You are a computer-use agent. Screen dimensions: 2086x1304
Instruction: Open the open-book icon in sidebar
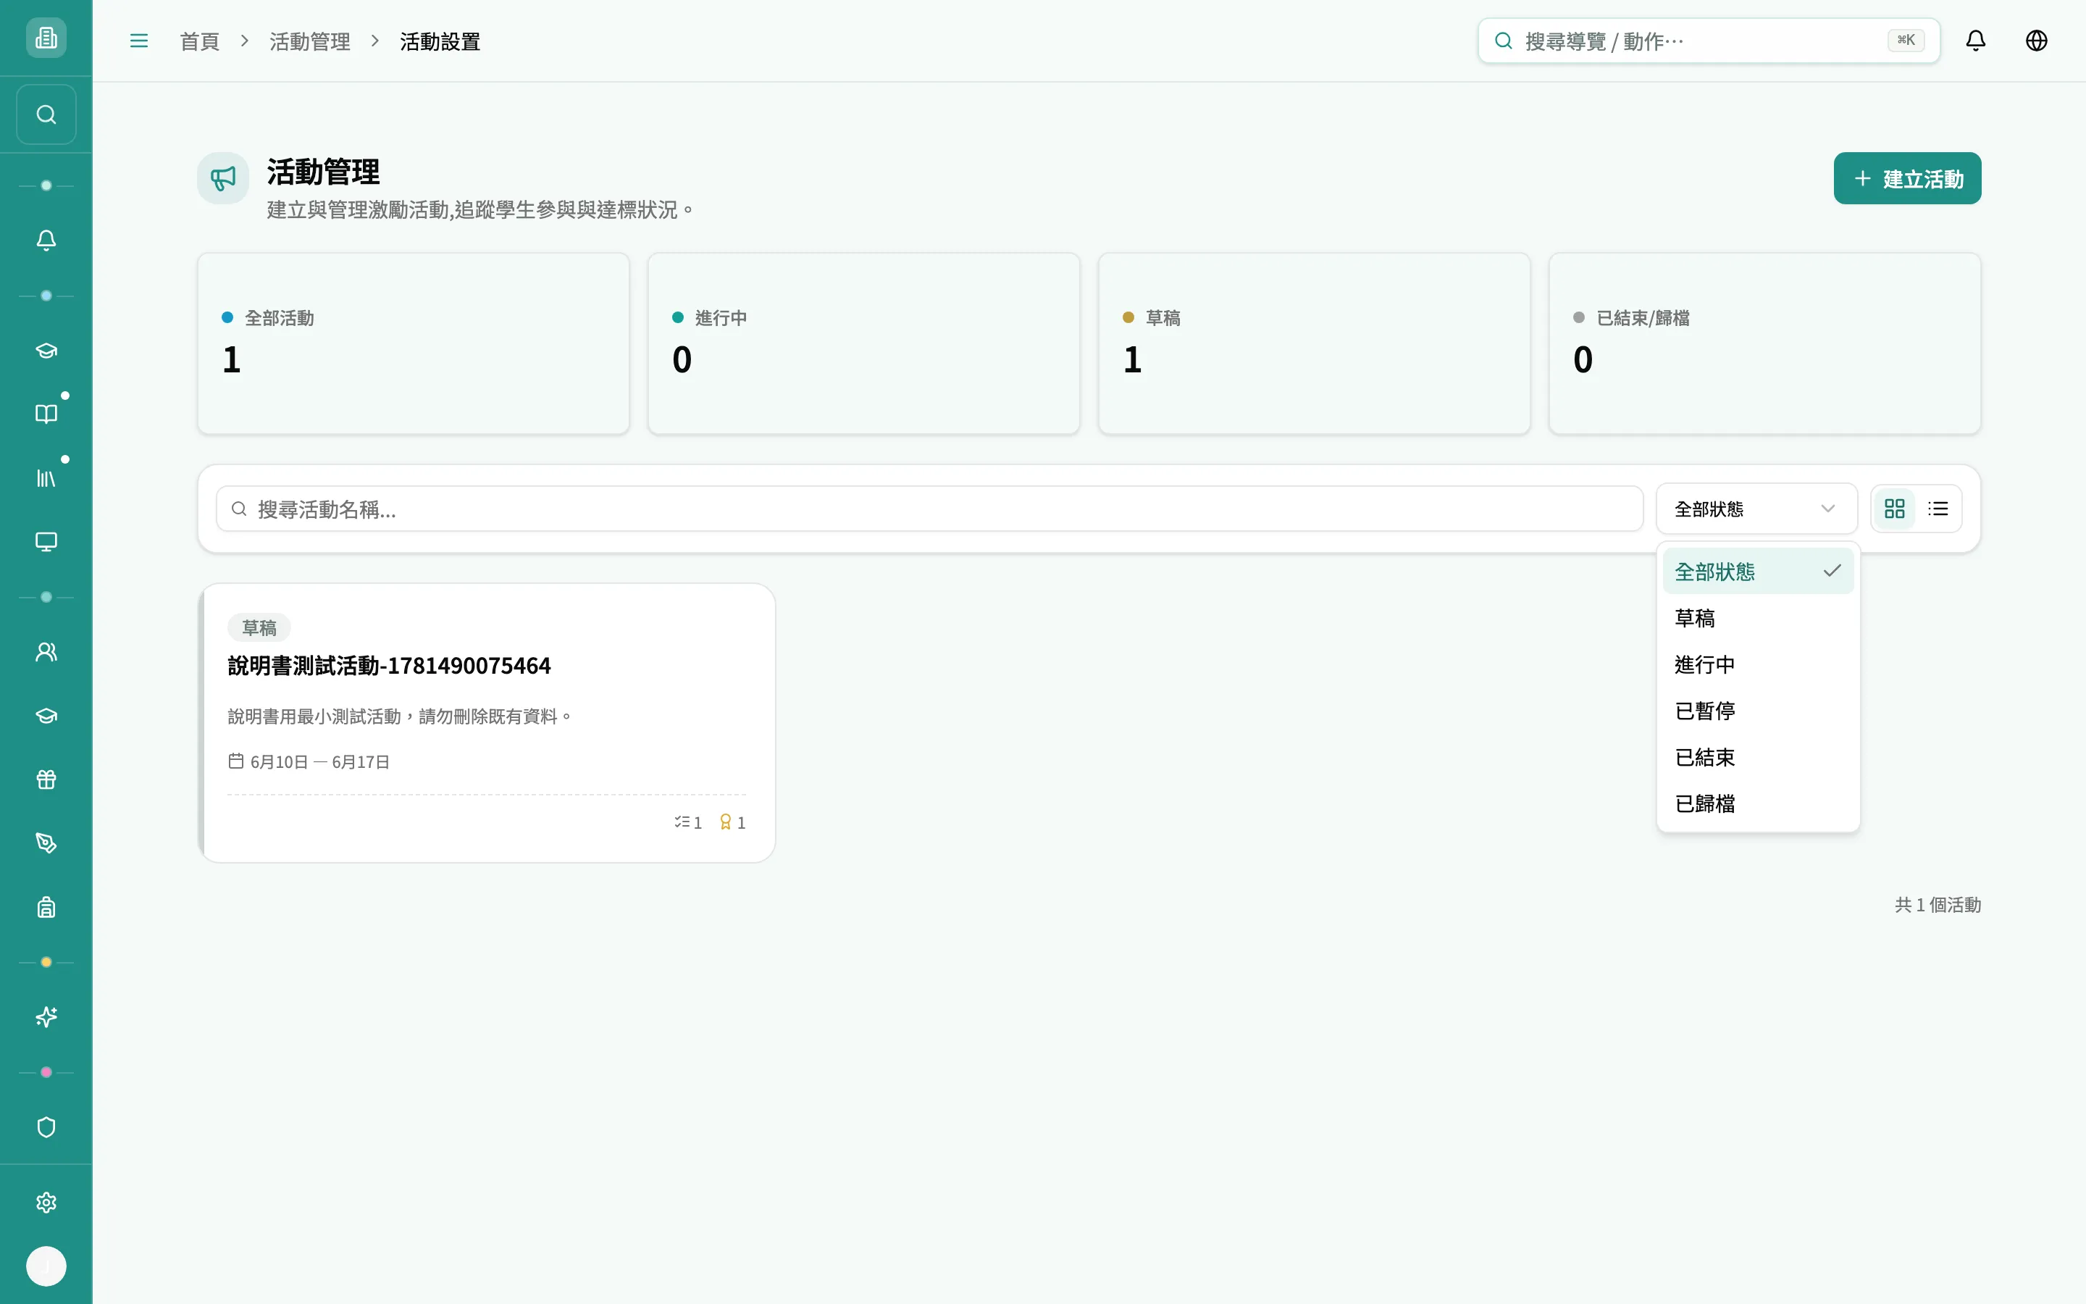click(46, 414)
